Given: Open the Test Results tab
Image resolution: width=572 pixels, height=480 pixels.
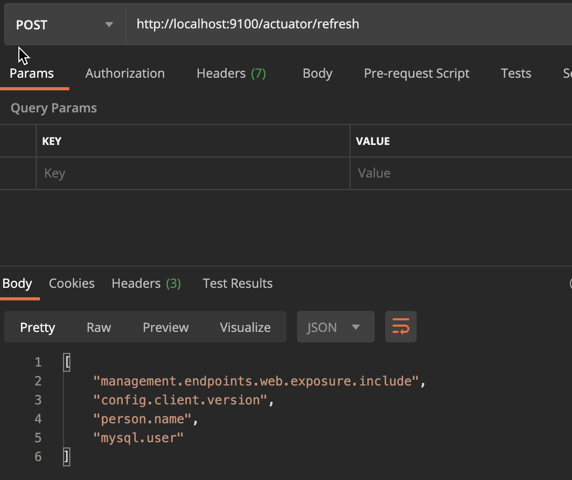Looking at the screenshot, I should tap(238, 284).
